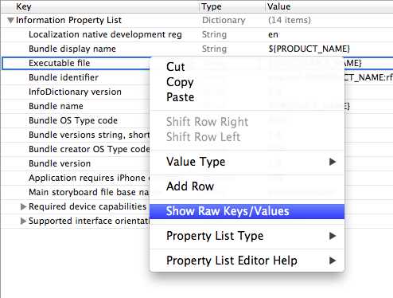The image size is (393, 298).
Task: Click the String type of Bundle display name
Action: [214, 49]
